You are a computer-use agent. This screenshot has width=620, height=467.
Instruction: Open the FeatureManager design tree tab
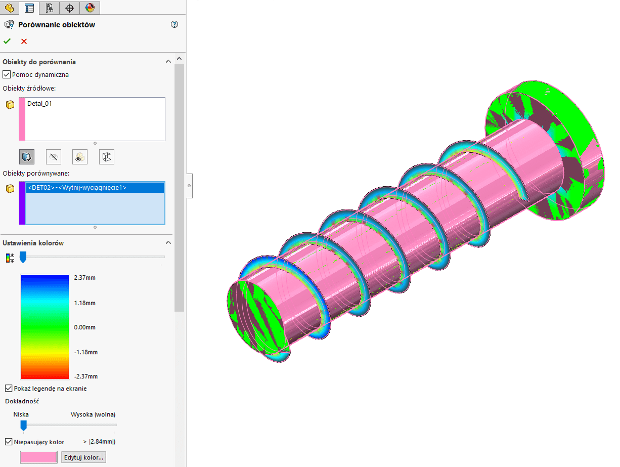(10, 8)
